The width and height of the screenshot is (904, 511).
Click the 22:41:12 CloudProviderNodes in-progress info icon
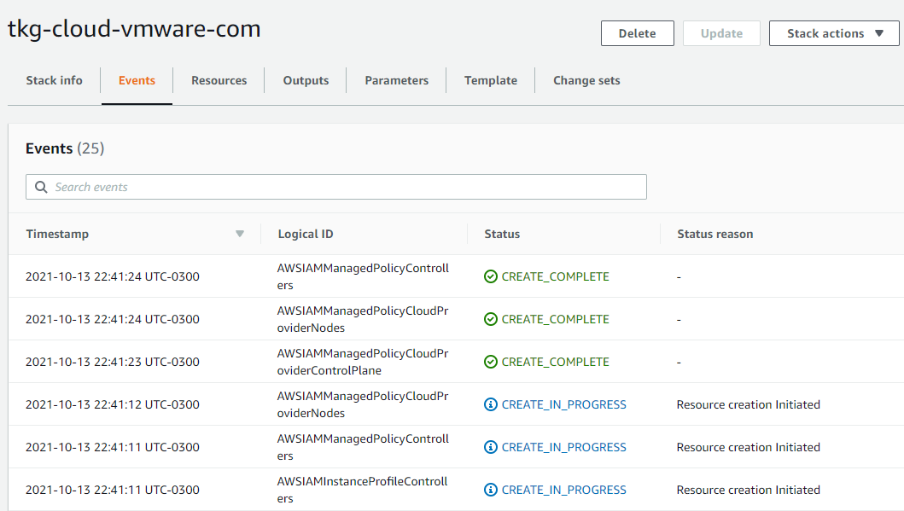[491, 404]
